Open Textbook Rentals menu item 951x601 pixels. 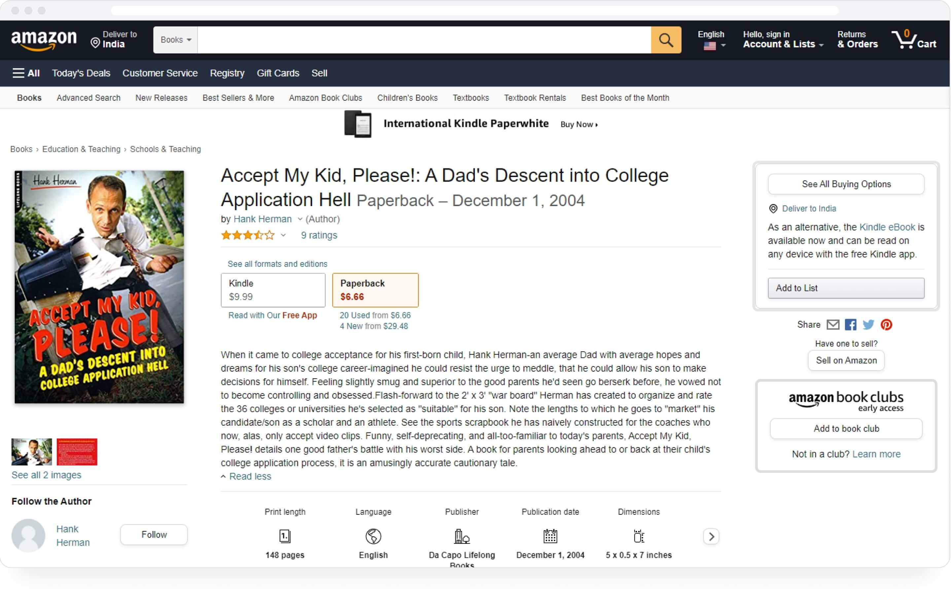(535, 97)
